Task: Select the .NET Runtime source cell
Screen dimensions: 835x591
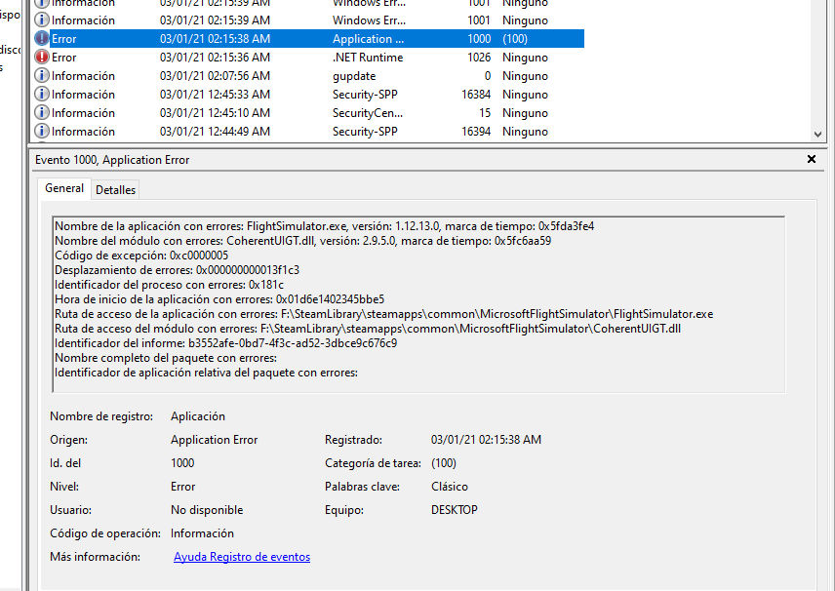Action: point(368,58)
